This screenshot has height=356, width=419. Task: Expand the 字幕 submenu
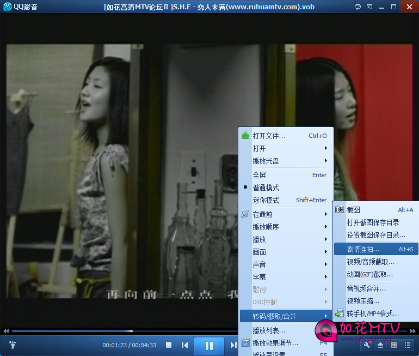click(286, 277)
